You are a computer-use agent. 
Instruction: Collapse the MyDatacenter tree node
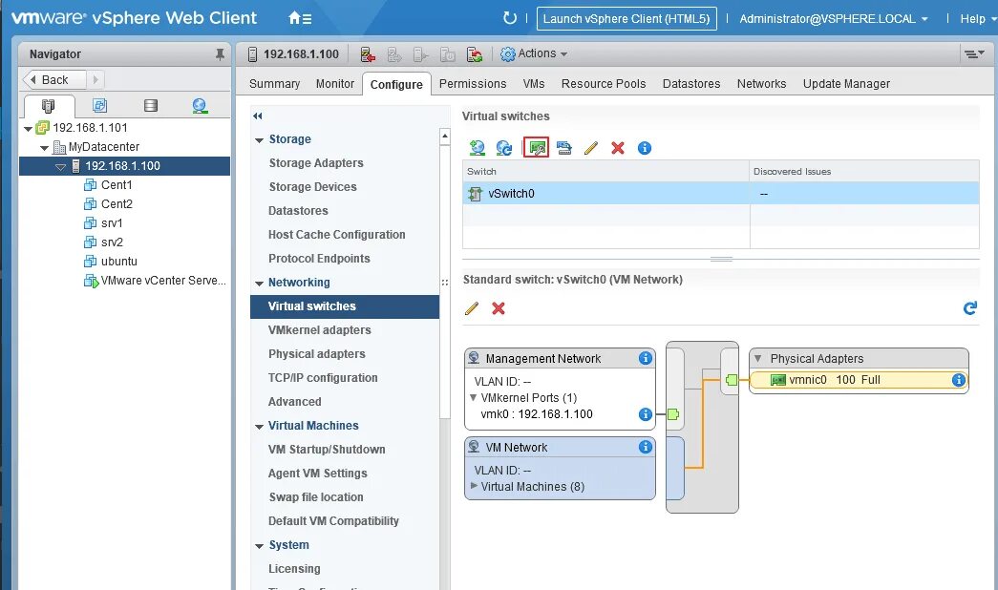pyautogui.click(x=44, y=148)
